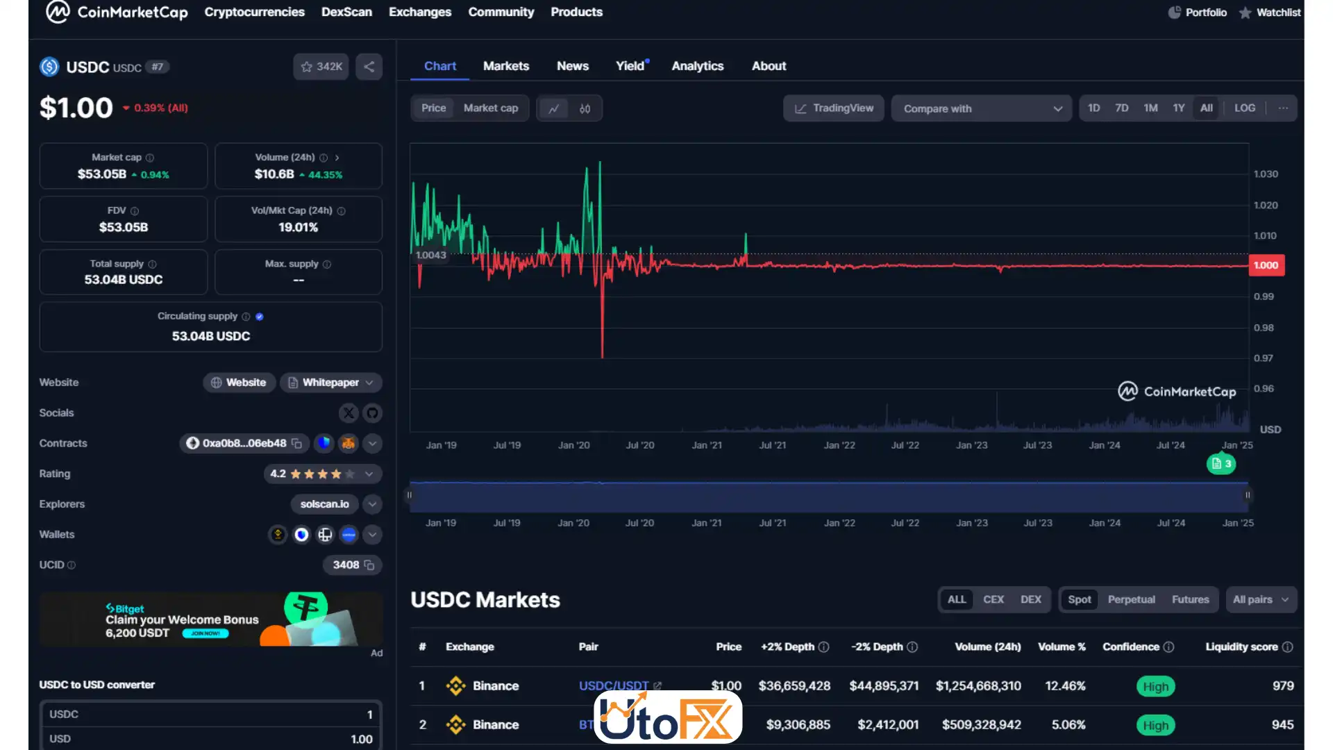The image size is (1333, 750).
Task: Click the Total supply info icon
Action: click(x=153, y=265)
